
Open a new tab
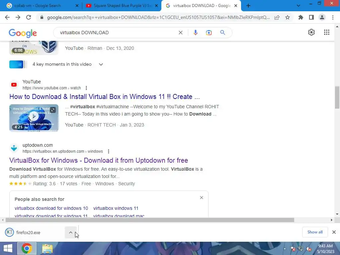click(x=248, y=6)
